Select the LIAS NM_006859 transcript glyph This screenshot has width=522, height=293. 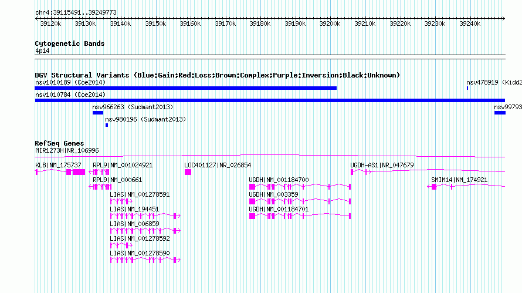coord(145,231)
